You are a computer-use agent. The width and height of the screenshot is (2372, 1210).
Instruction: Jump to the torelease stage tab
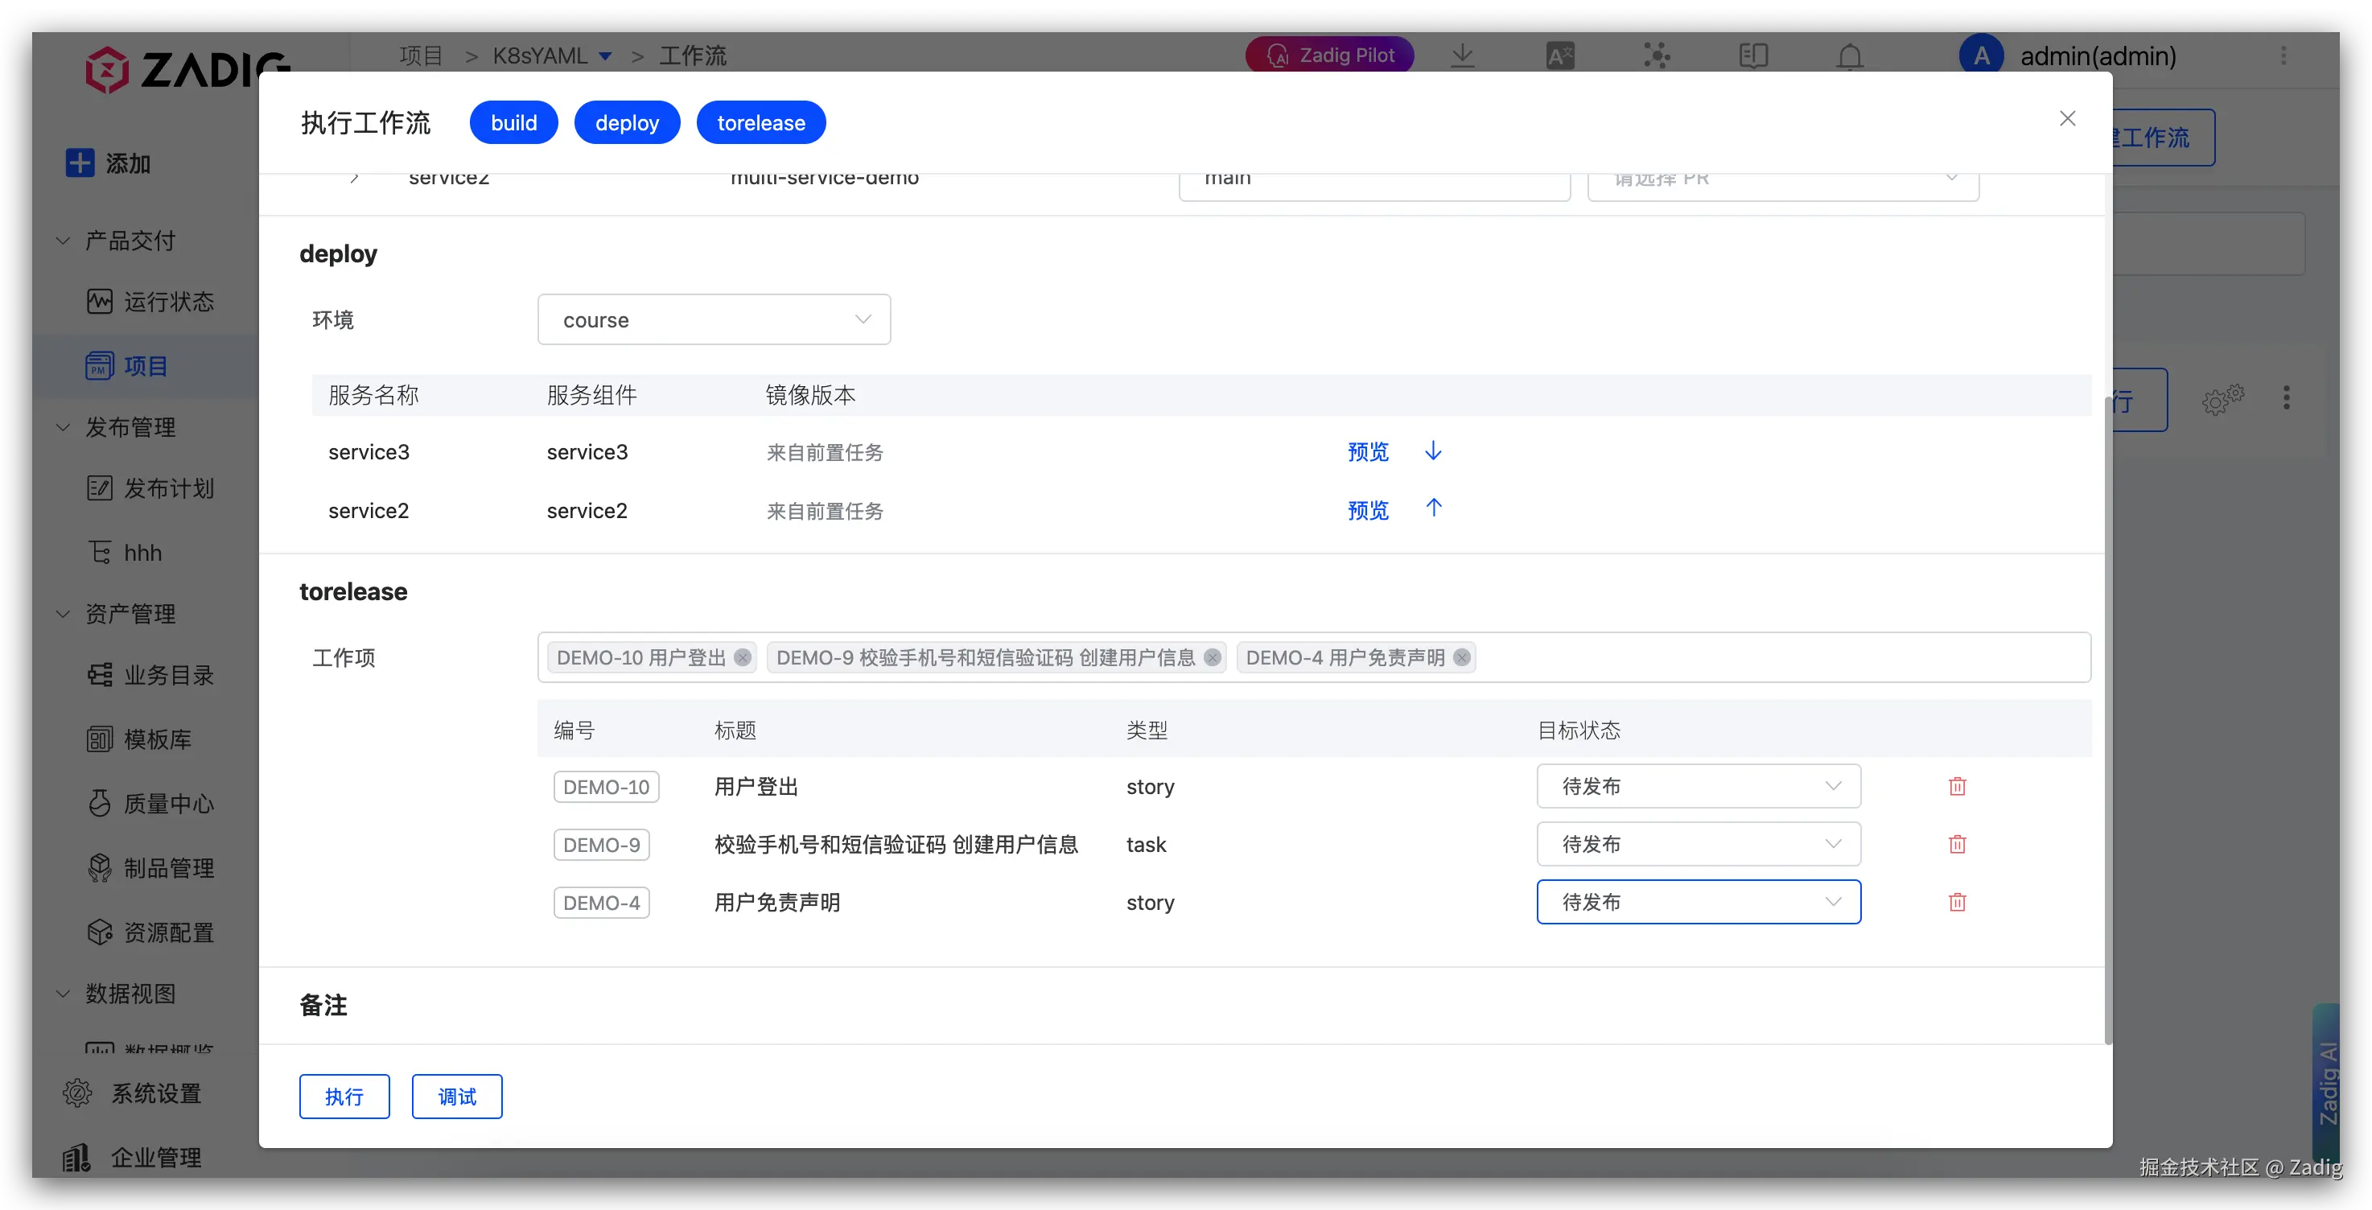[760, 122]
